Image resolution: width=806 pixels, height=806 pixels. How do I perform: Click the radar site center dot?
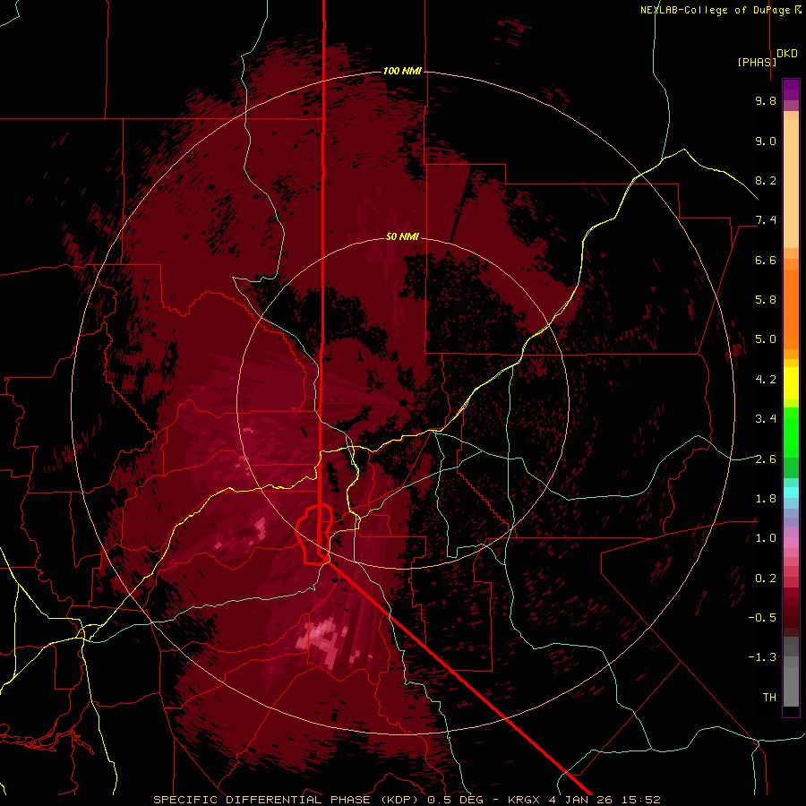click(x=403, y=403)
